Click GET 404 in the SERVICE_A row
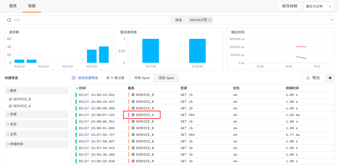This screenshot has height=168, width=339. coord(188,115)
